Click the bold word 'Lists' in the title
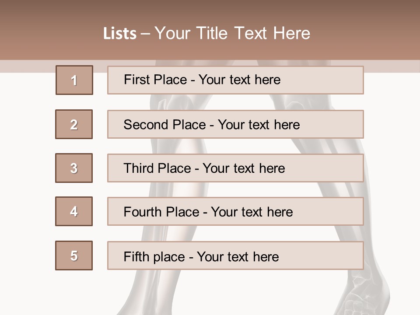The height and width of the screenshot is (315, 420). point(120,34)
